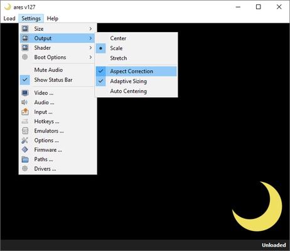Disable Show Status Bar option
Screen dimensions: 290x251
click(x=57, y=80)
